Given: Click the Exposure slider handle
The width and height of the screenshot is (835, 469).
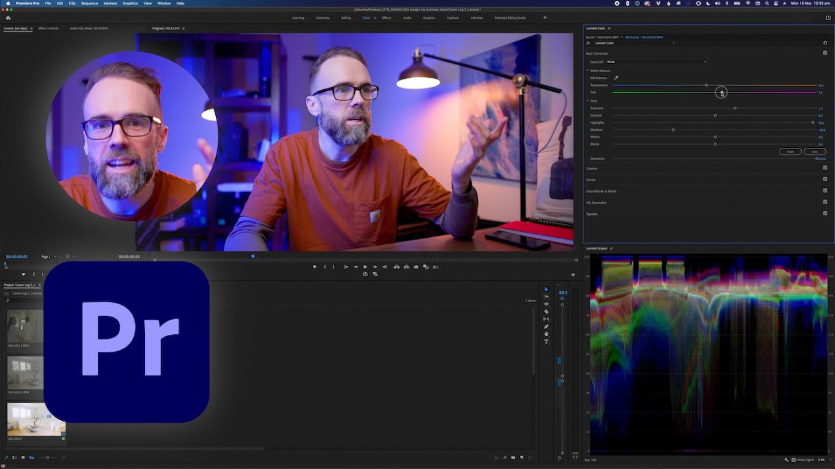Looking at the screenshot, I should (735, 108).
